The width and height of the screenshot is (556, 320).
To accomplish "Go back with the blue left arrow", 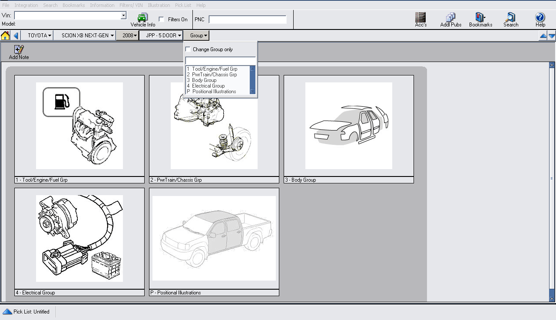I will pyautogui.click(x=16, y=36).
